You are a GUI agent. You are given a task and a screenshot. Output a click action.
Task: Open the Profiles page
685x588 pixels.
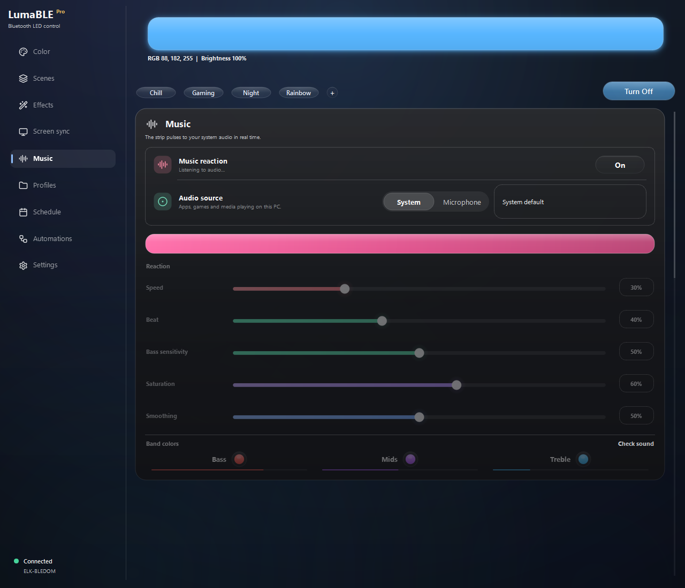point(63,185)
